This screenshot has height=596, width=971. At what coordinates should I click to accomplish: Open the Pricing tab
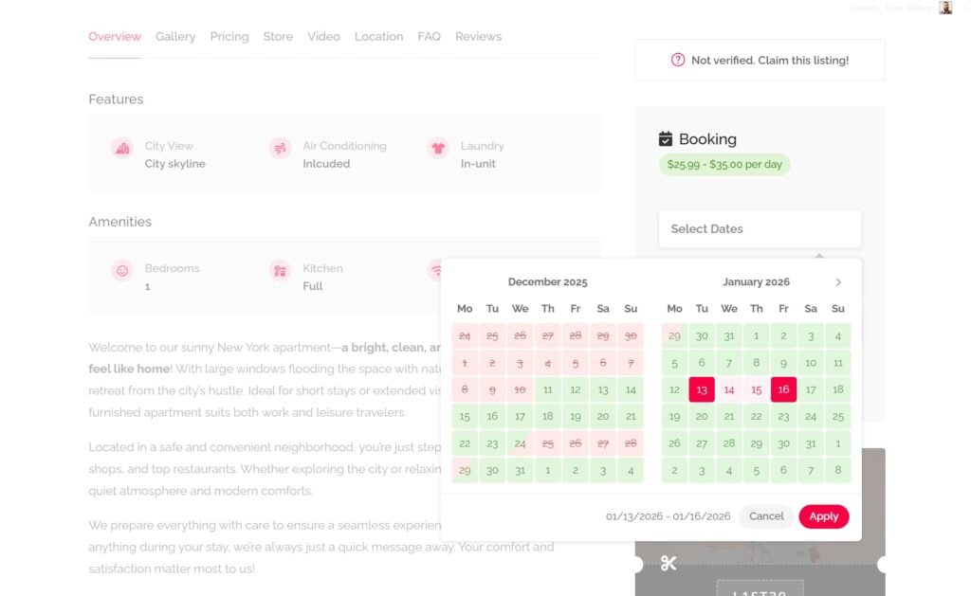pos(229,37)
